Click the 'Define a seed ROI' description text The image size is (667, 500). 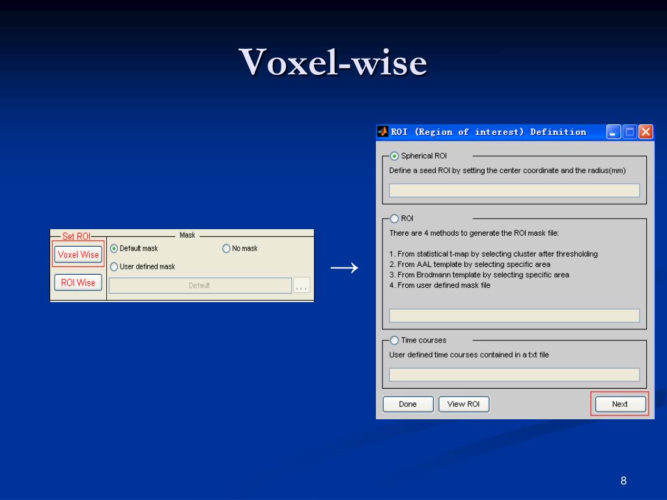pyautogui.click(x=507, y=171)
